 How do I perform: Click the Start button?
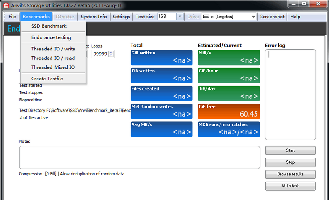[x=290, y=150]
